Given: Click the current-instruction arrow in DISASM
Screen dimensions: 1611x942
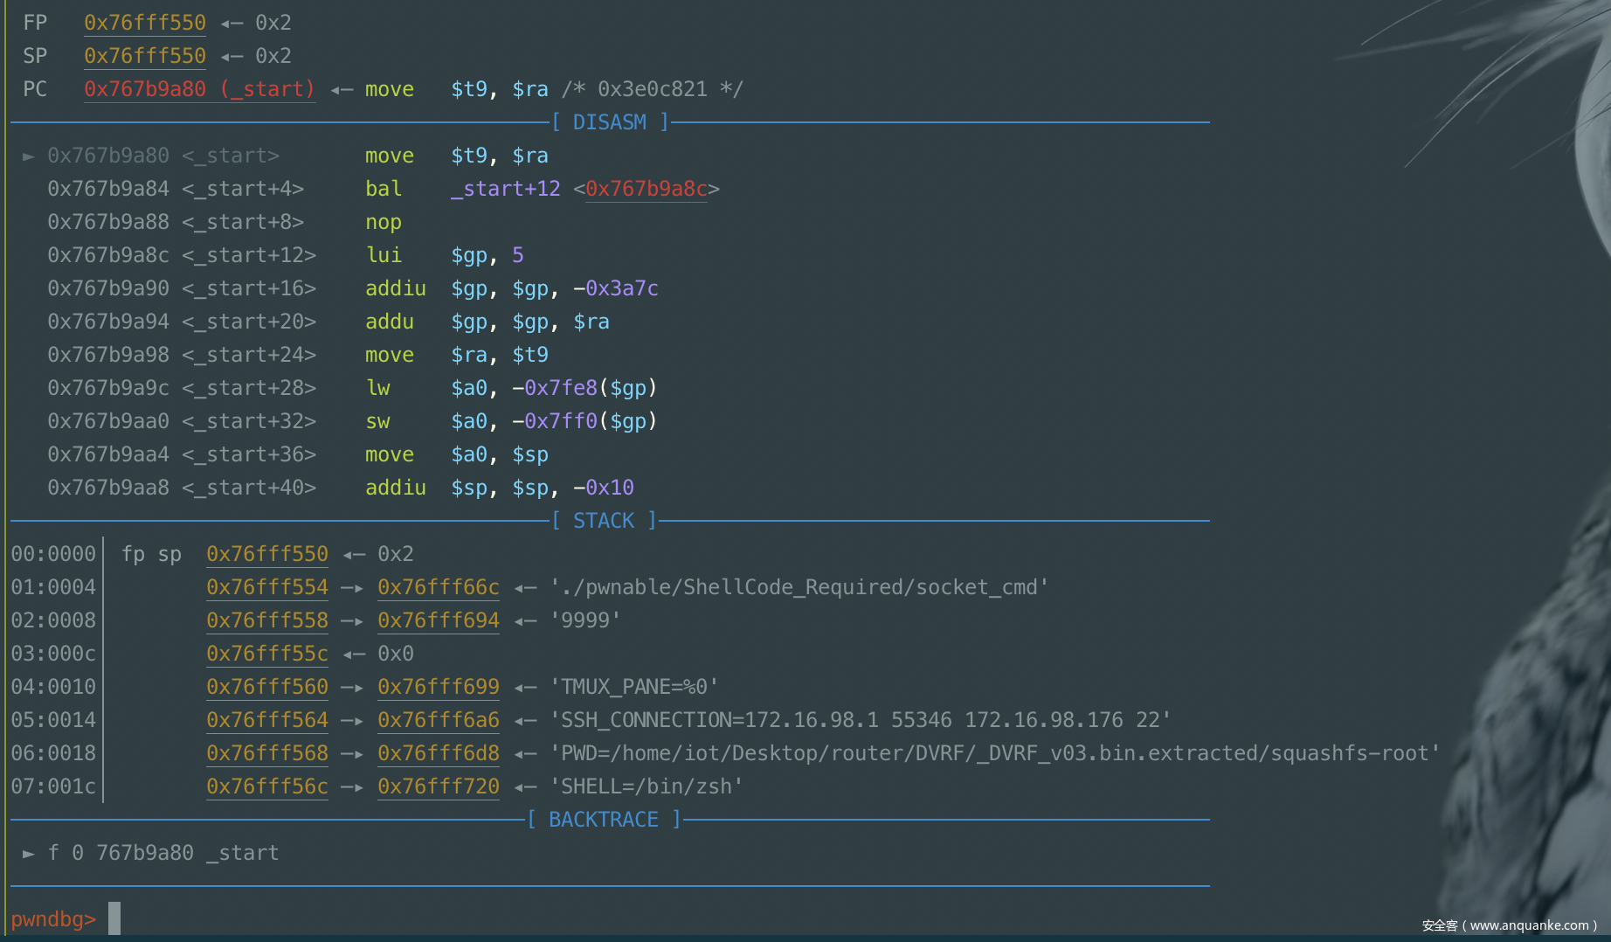Looking at the screenshot, I should pos(29,156).
